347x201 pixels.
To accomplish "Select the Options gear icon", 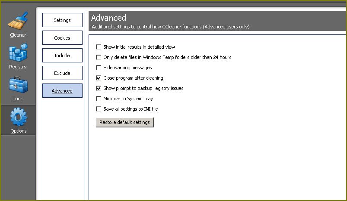I will point(19,117).
